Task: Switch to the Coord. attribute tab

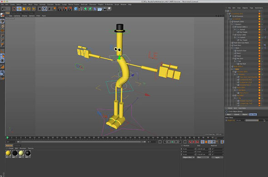Action: [x=237, y=115]
